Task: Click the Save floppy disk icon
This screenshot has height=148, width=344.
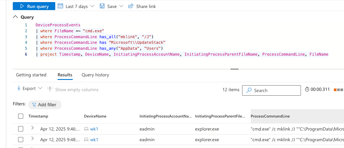Action: pyautogui.click(x=102, y=6)
